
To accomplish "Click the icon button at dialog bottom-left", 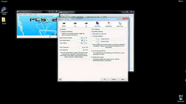I will (60, 79).
